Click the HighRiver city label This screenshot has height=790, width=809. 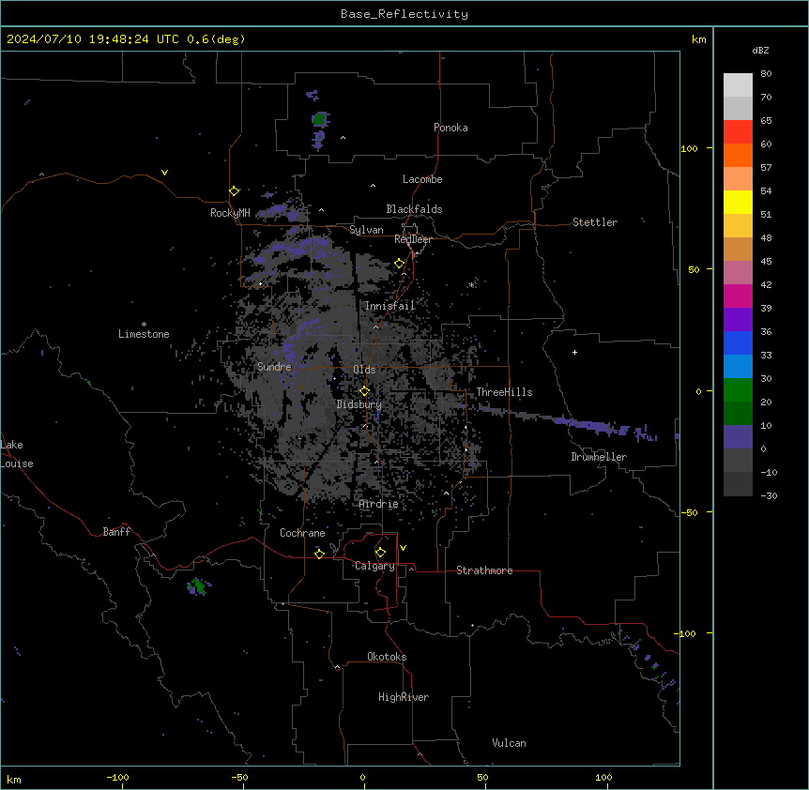pyautogui.click(x=404, y=697)
